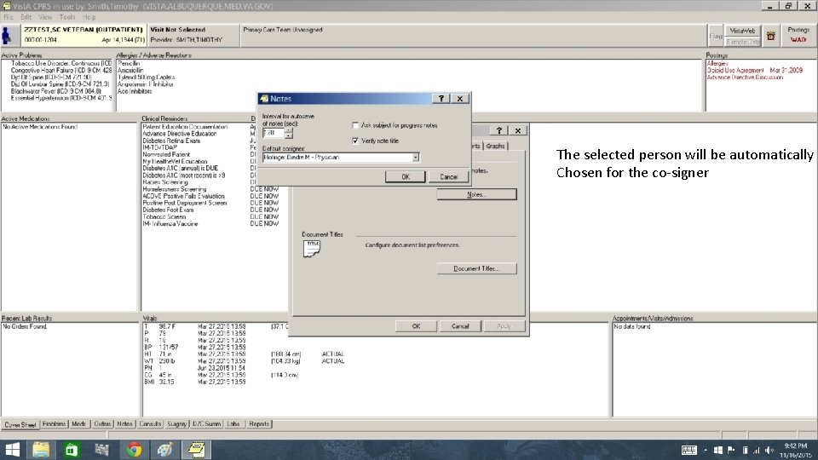818x460 pixels.
Task: Switch to the Notes tab at bottom
Action: point(124,424)
